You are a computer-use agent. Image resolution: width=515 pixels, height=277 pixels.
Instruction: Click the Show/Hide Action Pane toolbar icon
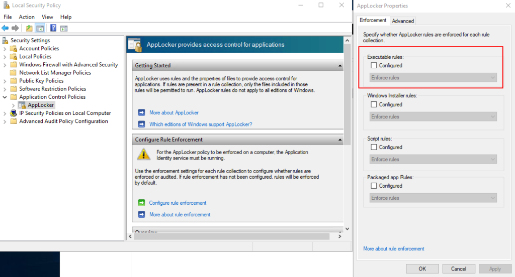[x=64, y=29]
